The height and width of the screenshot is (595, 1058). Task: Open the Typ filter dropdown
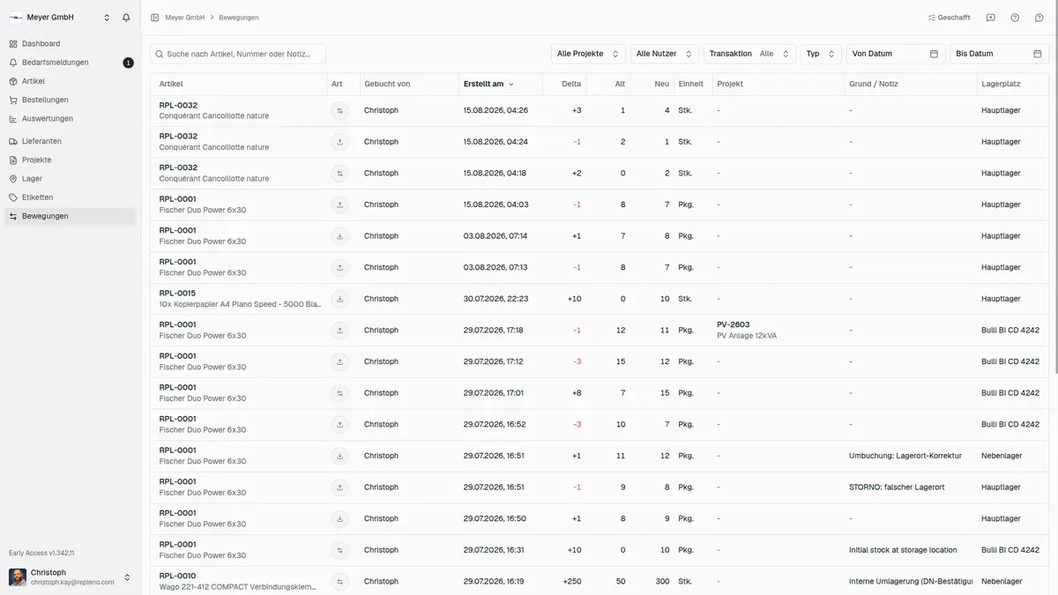821,54
